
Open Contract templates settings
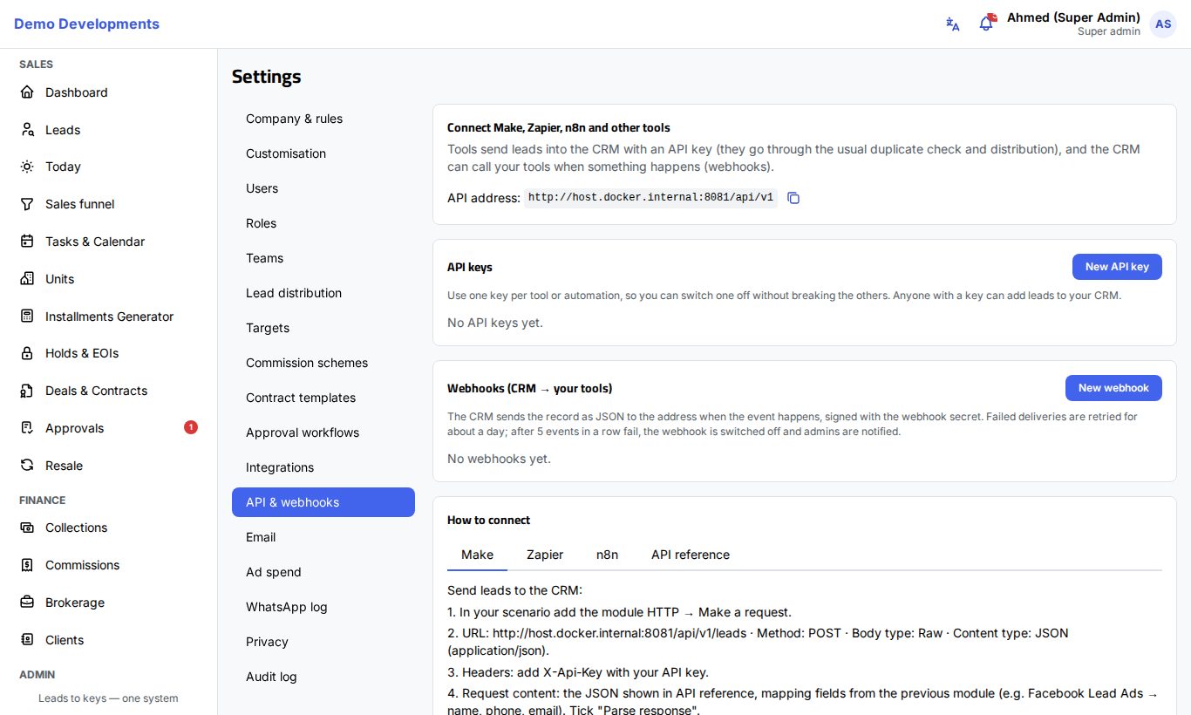pos(323,398)
